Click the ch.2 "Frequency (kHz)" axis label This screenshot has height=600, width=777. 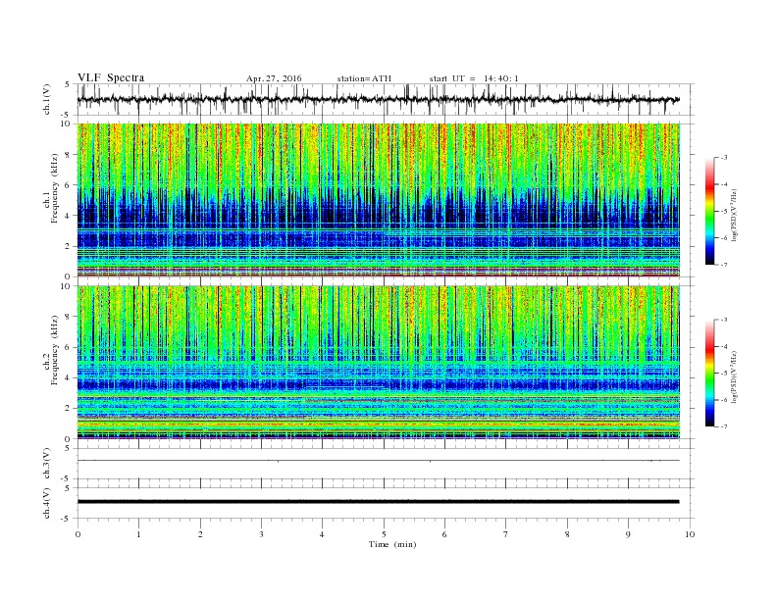point(55,350)
